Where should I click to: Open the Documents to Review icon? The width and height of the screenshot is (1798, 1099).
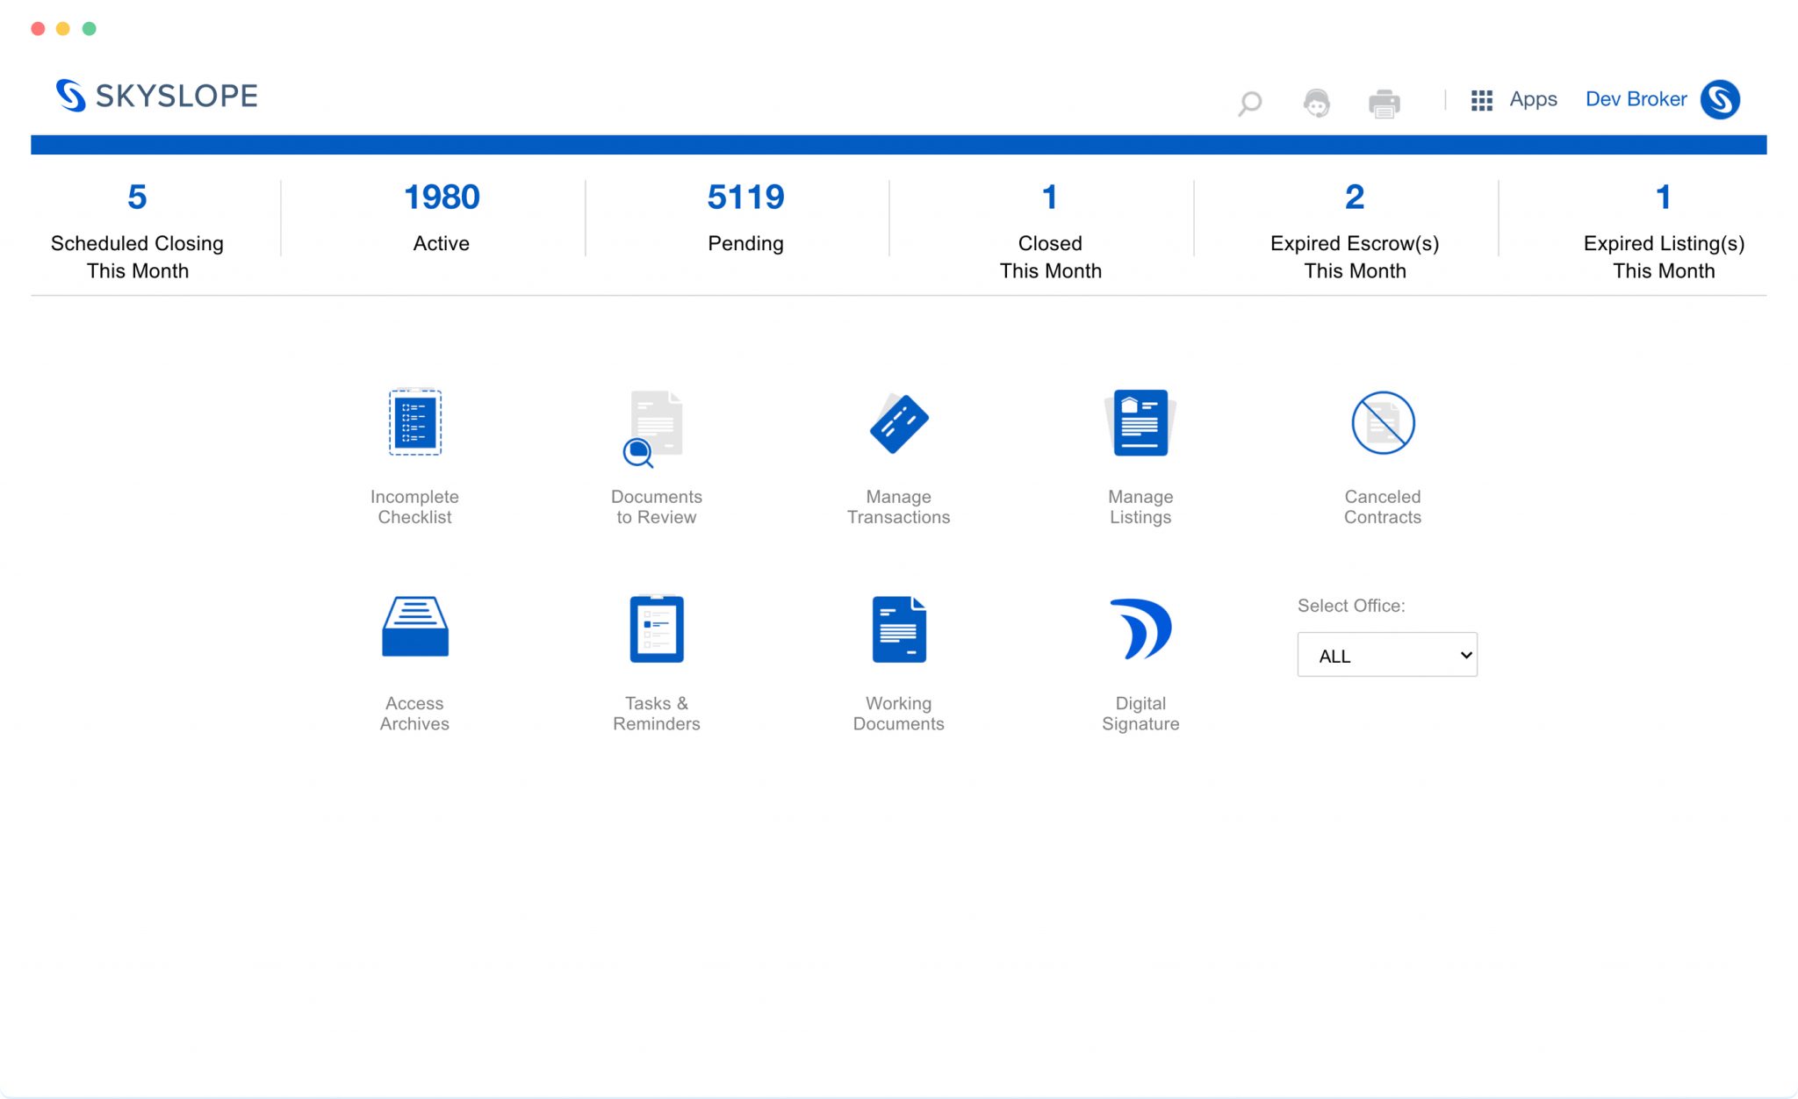(x=655, y=427)
